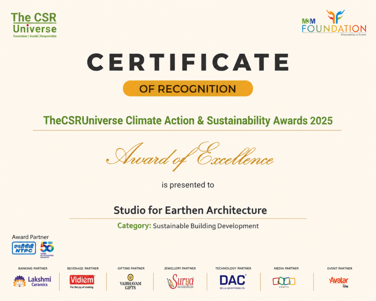Screen dimensions: 376x301
Task: Click the MEDIA PARTNER label
Action: click(x=286, y=268)
